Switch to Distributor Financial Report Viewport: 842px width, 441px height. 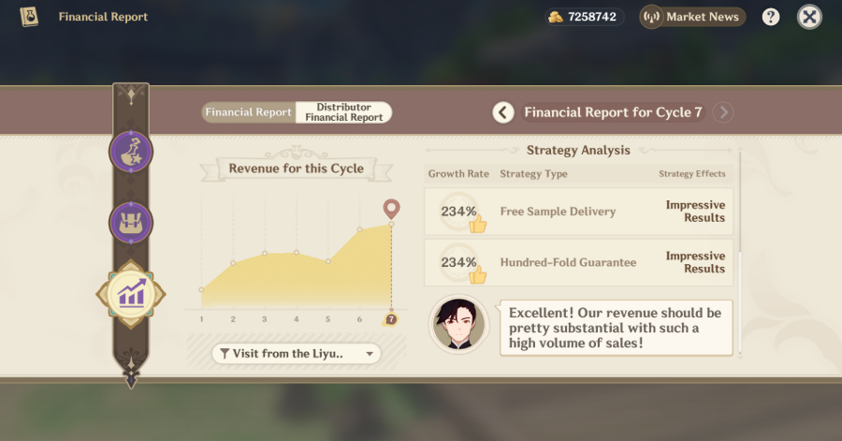tap(343, 112)
